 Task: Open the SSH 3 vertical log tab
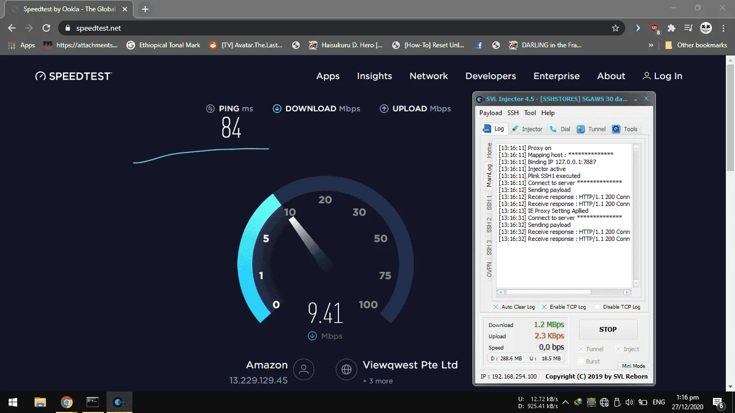[x=489, y=247]
